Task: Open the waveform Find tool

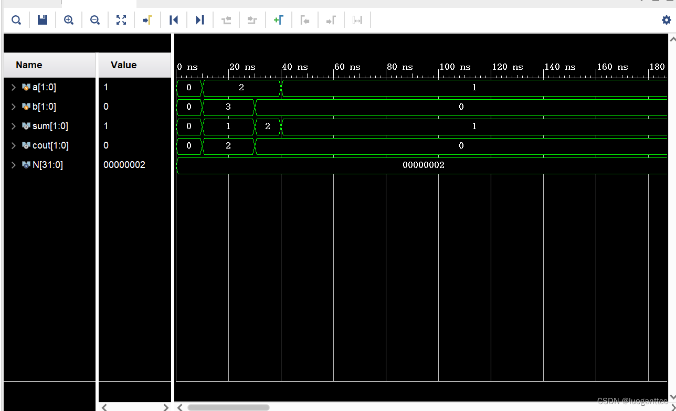Action: 16,19
